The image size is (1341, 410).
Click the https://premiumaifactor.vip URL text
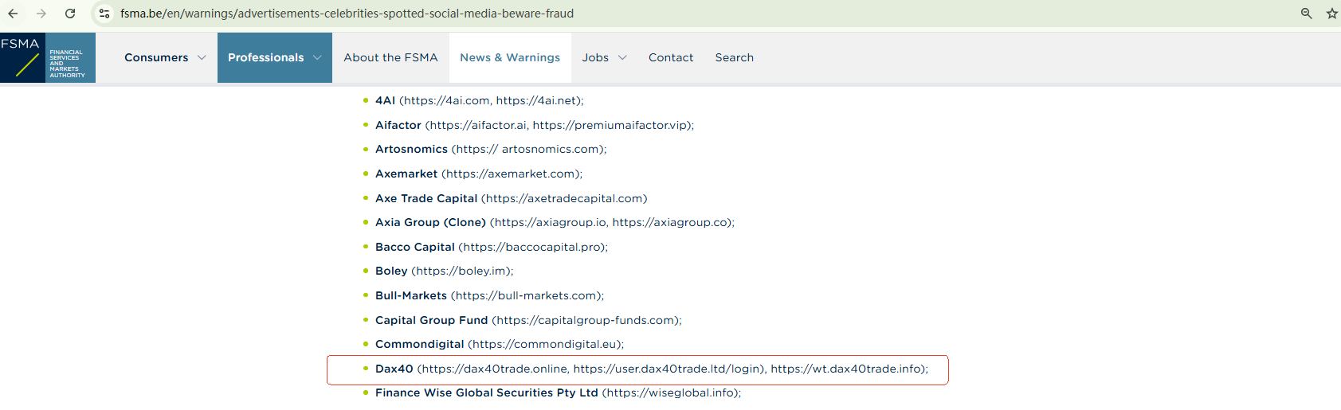coord(610,125)
